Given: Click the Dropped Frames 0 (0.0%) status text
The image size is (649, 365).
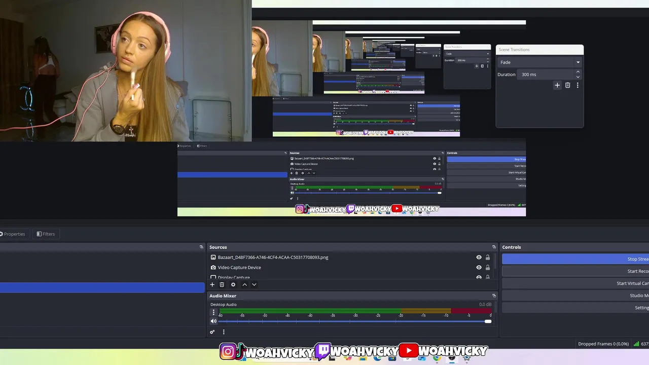Looking at the screenshot, I should pyautogui.click(x=603, y=344).
